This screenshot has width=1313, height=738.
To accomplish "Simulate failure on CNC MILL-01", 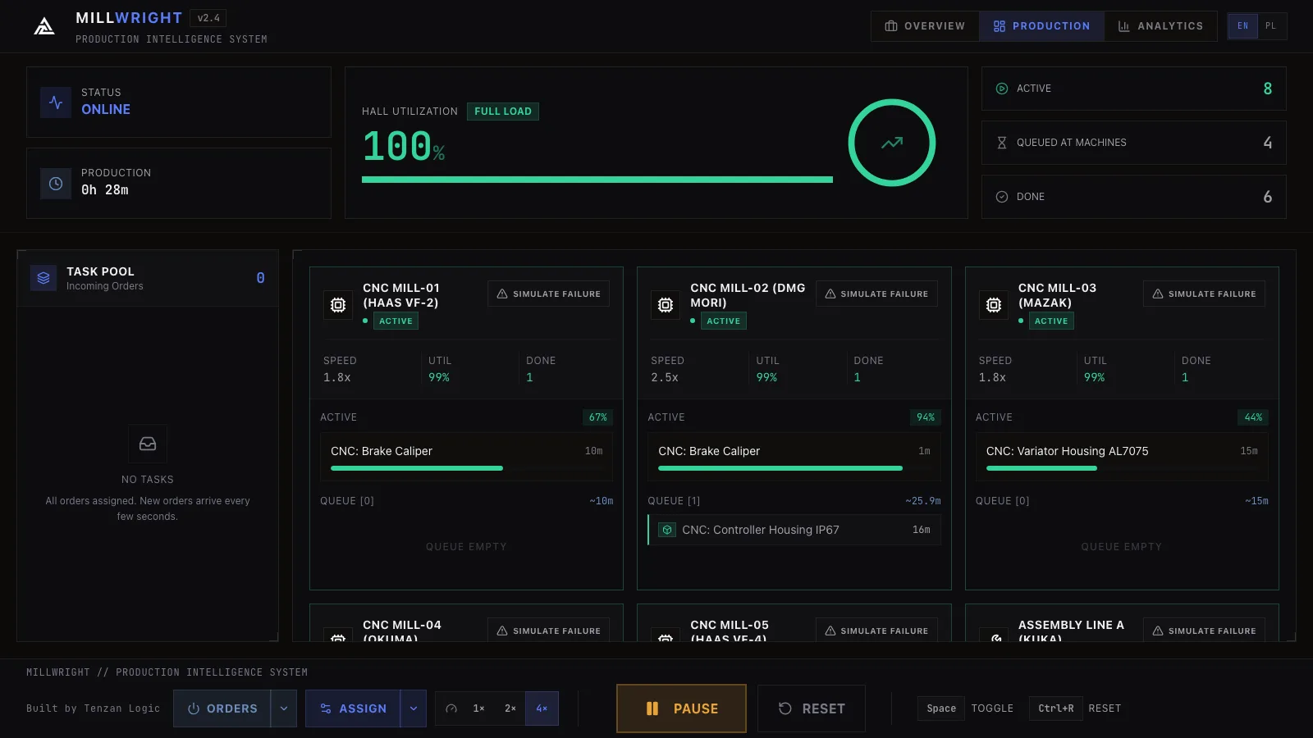I will (549, 294).
